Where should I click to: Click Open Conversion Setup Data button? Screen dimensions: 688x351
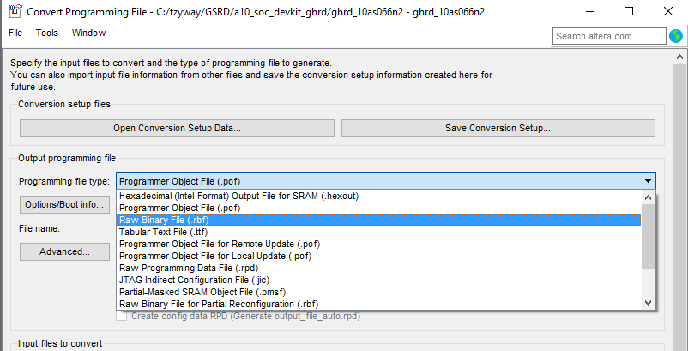pos(177,128)
